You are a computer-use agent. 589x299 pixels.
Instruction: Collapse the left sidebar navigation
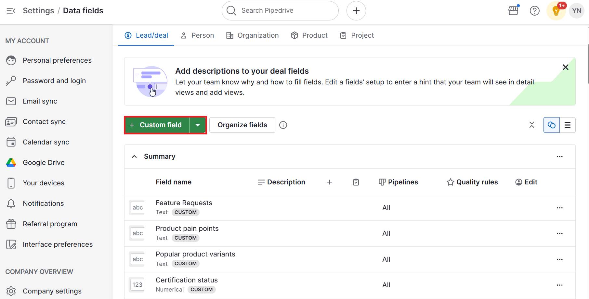(x=11, y=10)
